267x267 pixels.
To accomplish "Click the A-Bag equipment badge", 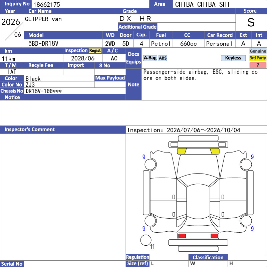I will coord(150,58).
